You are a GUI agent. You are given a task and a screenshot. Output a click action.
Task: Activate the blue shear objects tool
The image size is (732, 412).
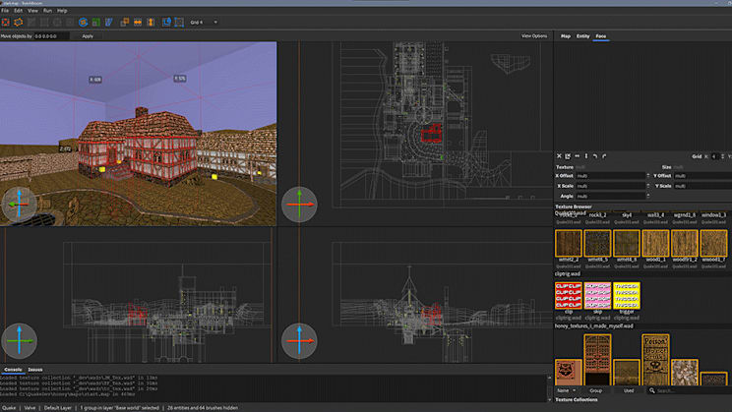[x=109, y=22]
